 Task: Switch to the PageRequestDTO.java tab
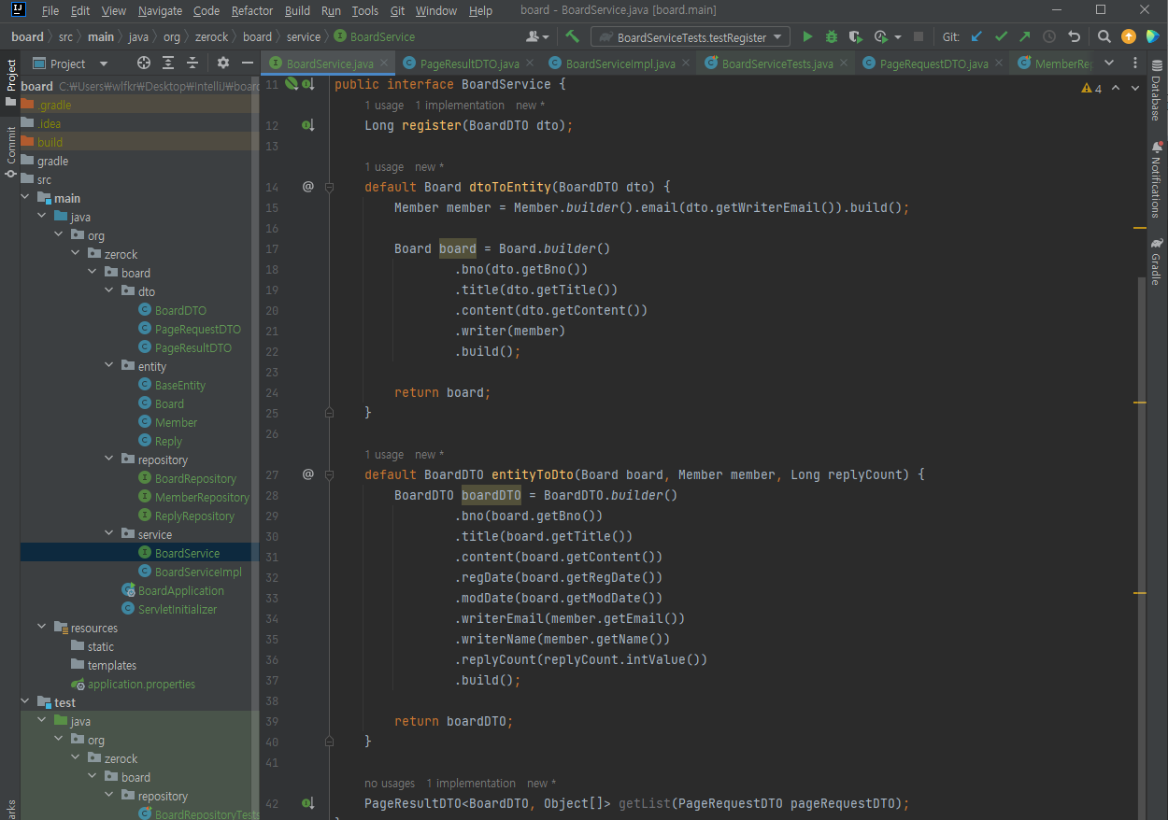tap(933, 64)
